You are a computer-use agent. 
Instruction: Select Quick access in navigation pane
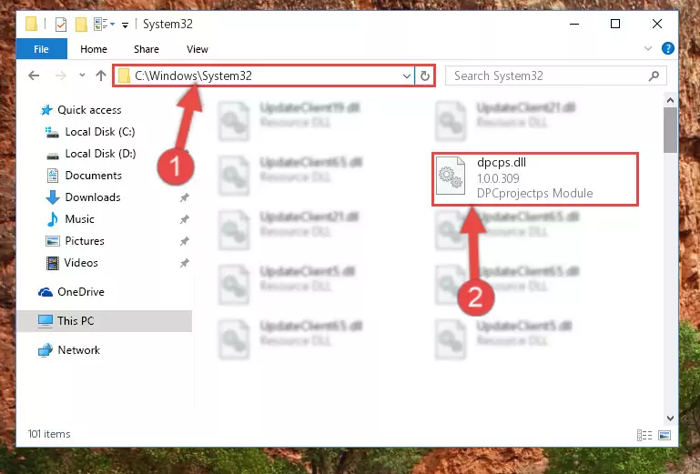[89, 110]
